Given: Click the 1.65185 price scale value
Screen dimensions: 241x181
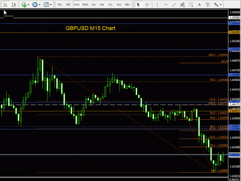Looking at the screenshot, I should click(x=235, y=41).
